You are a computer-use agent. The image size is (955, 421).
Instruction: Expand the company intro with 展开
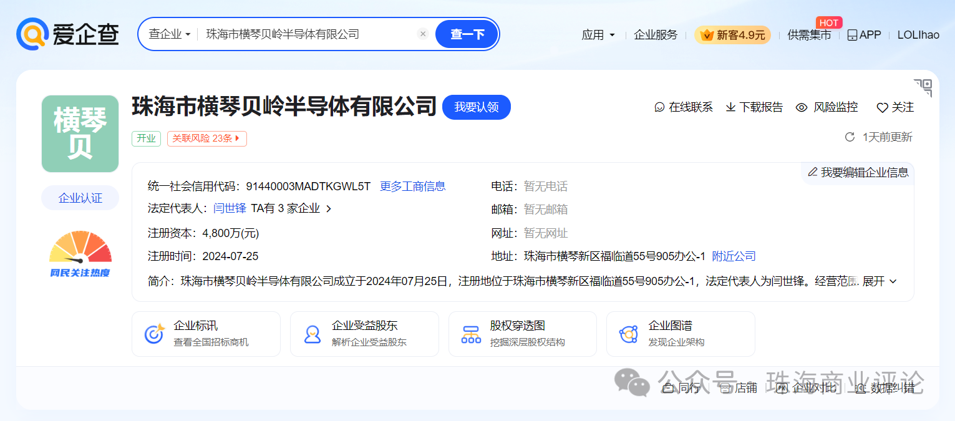pos(880,281)
